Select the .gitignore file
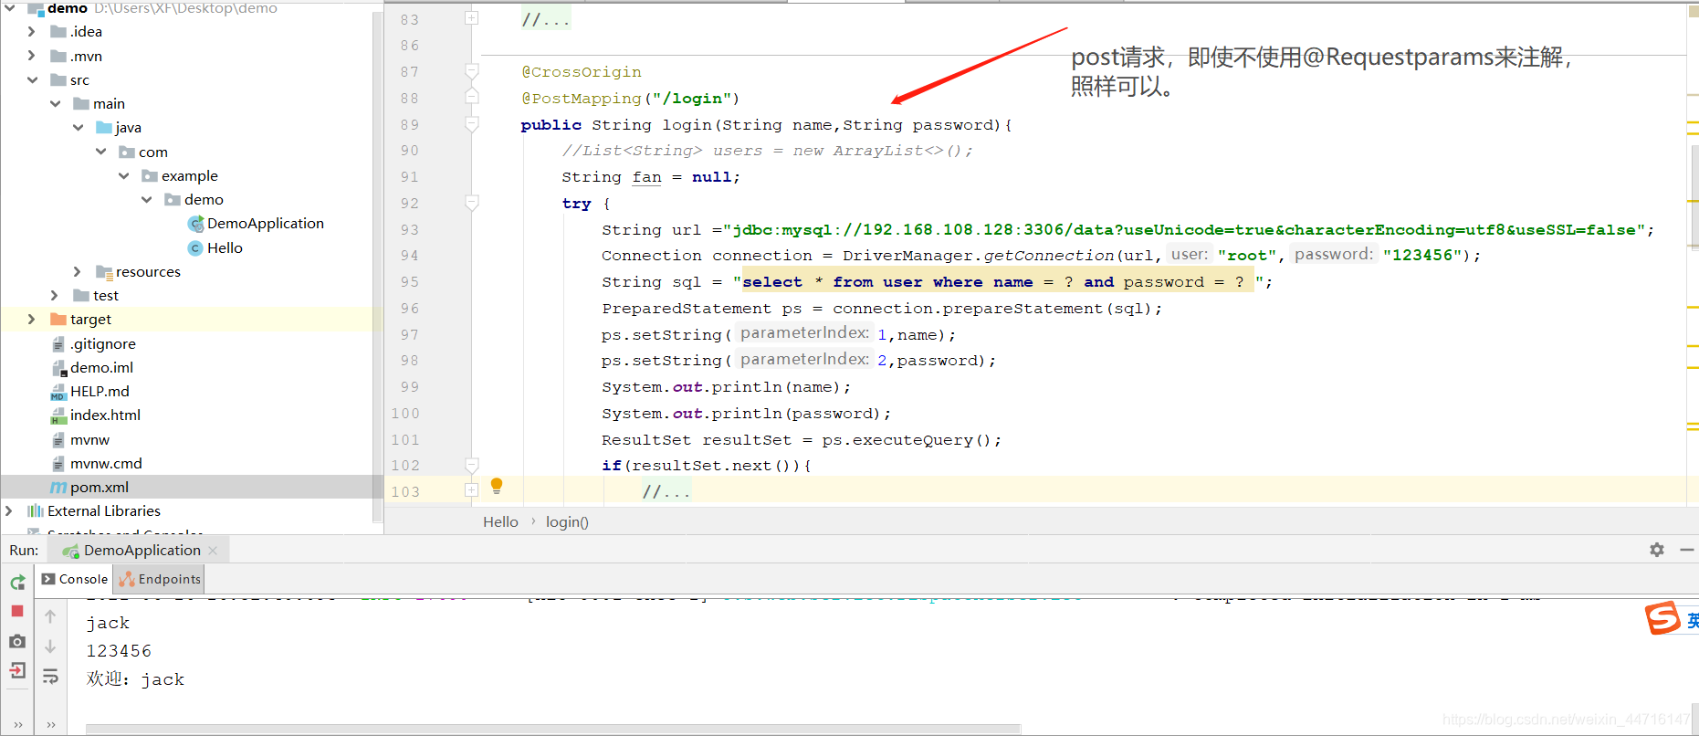 coord(102,343)
